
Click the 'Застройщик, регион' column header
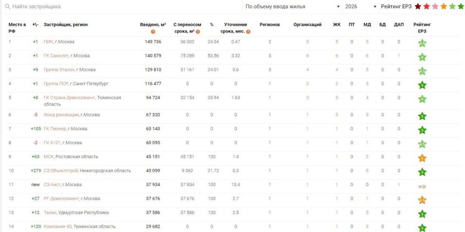65,24
